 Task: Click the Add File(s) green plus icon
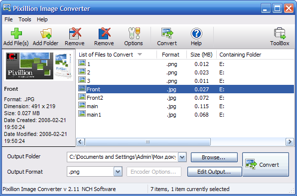pos(16,33)
